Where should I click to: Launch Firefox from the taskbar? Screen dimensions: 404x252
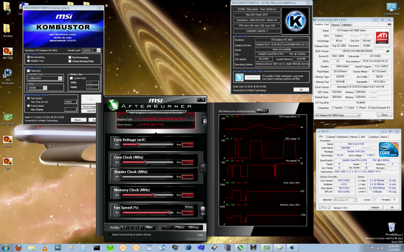[x=19, y=248]
